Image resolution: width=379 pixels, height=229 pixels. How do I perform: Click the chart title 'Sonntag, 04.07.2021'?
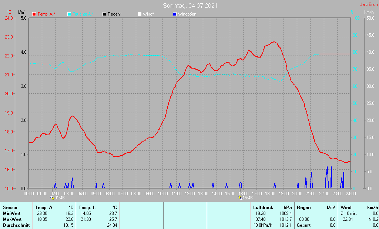click(190, 6)
